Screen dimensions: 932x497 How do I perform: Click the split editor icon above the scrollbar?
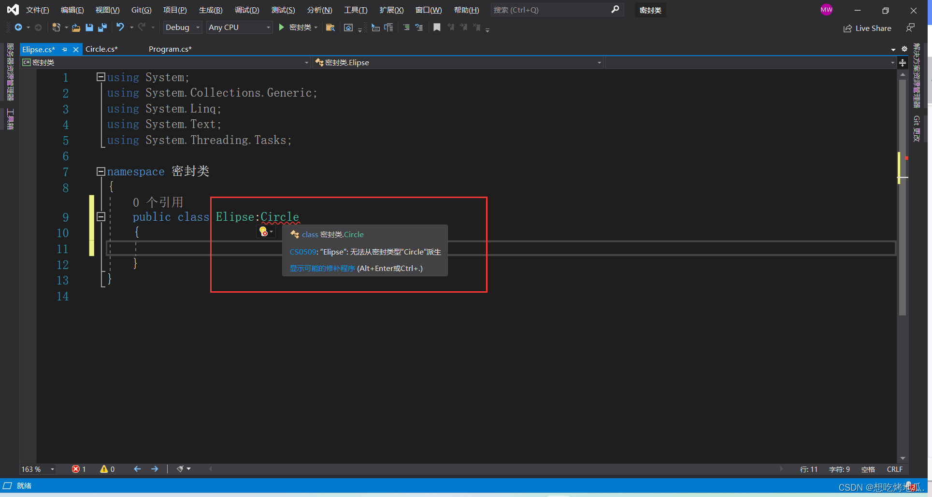[903, 63]
